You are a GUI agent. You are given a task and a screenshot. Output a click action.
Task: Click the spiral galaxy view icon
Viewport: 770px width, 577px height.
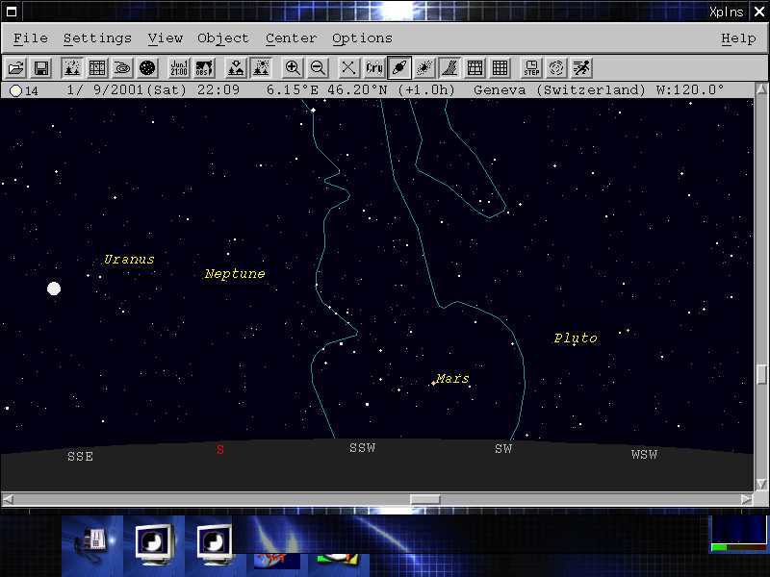122,68
